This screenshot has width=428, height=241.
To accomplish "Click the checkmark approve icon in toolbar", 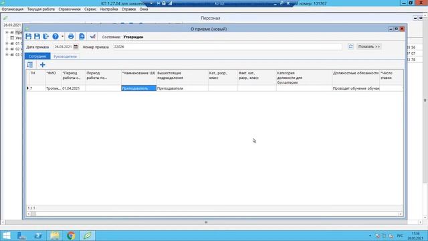I will click(93, 36).
